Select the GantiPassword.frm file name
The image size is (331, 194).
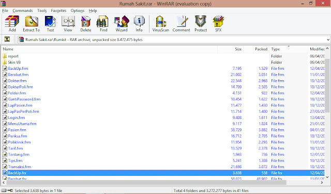pyautogui.click(x=24, y=99)
